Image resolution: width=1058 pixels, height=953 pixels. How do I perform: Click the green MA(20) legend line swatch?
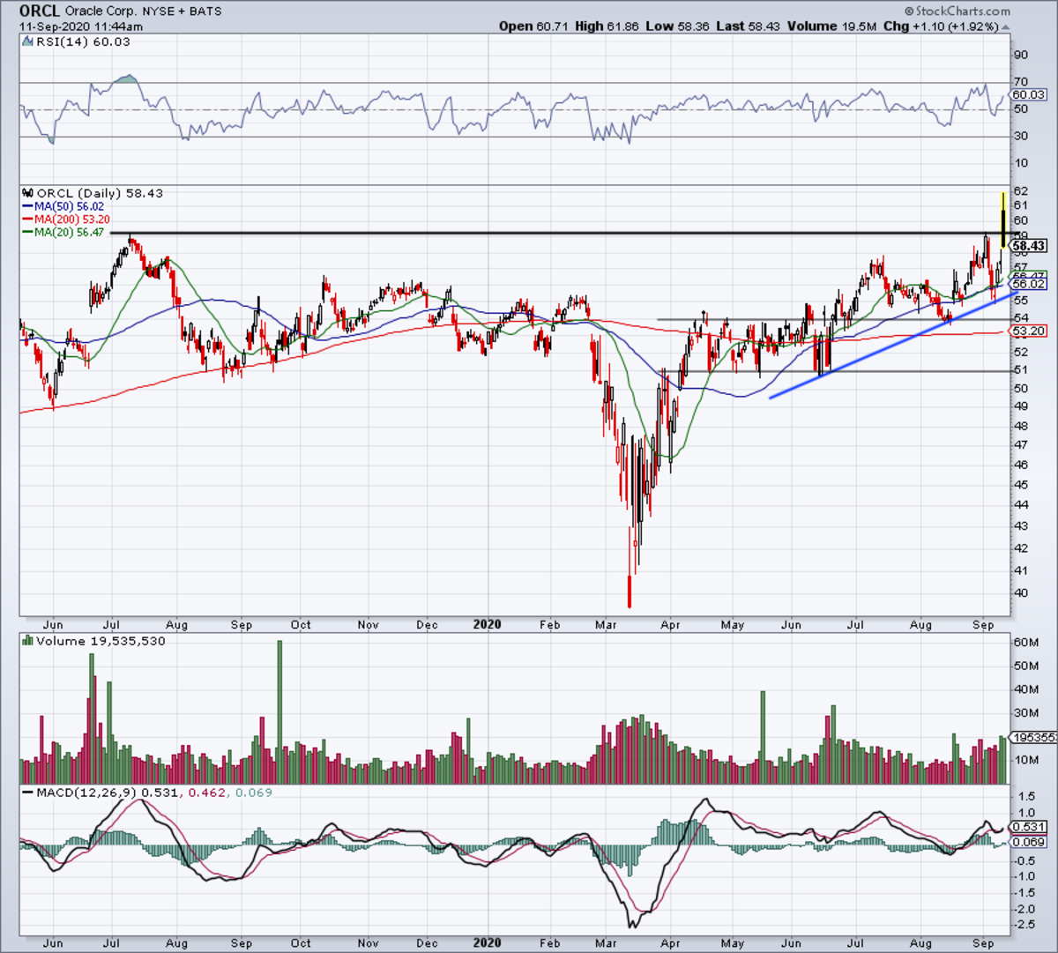27,232
